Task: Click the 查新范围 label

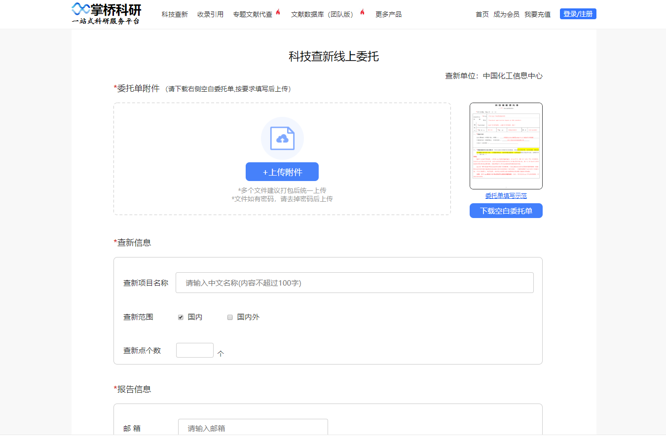Action: [138, 317]
